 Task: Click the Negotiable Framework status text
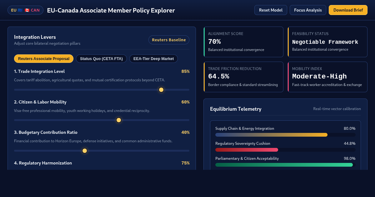[325, 42]
